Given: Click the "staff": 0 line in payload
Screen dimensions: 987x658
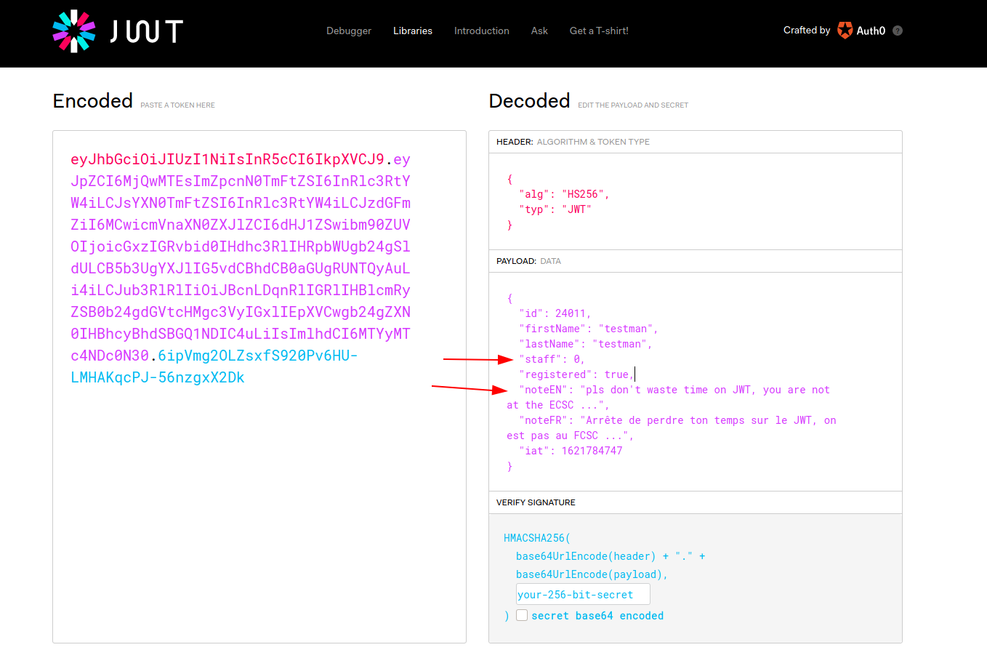Looking at the screenshot, I should [x=552, y=359].
